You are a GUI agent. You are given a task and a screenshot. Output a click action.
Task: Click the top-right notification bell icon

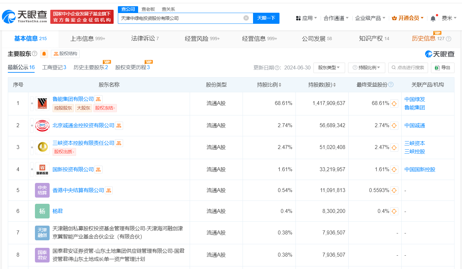(x=433, y=18)
